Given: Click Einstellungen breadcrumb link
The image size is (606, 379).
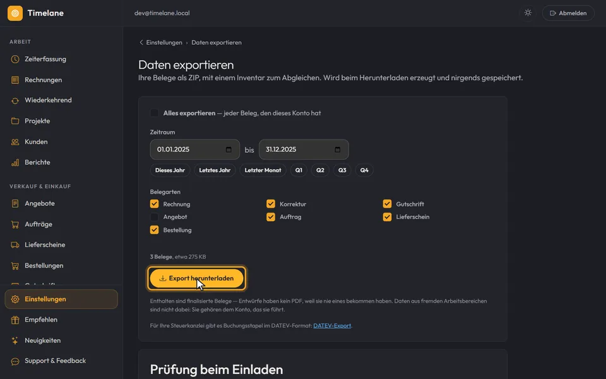Looking at the screenshot, I should click(164, 42).
